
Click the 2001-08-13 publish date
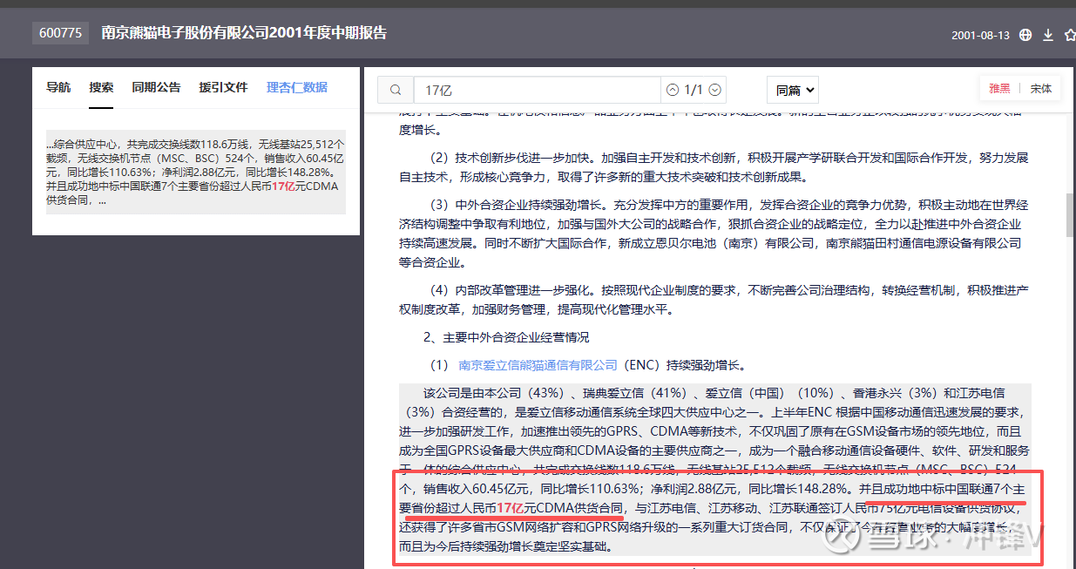click(980, 36)
